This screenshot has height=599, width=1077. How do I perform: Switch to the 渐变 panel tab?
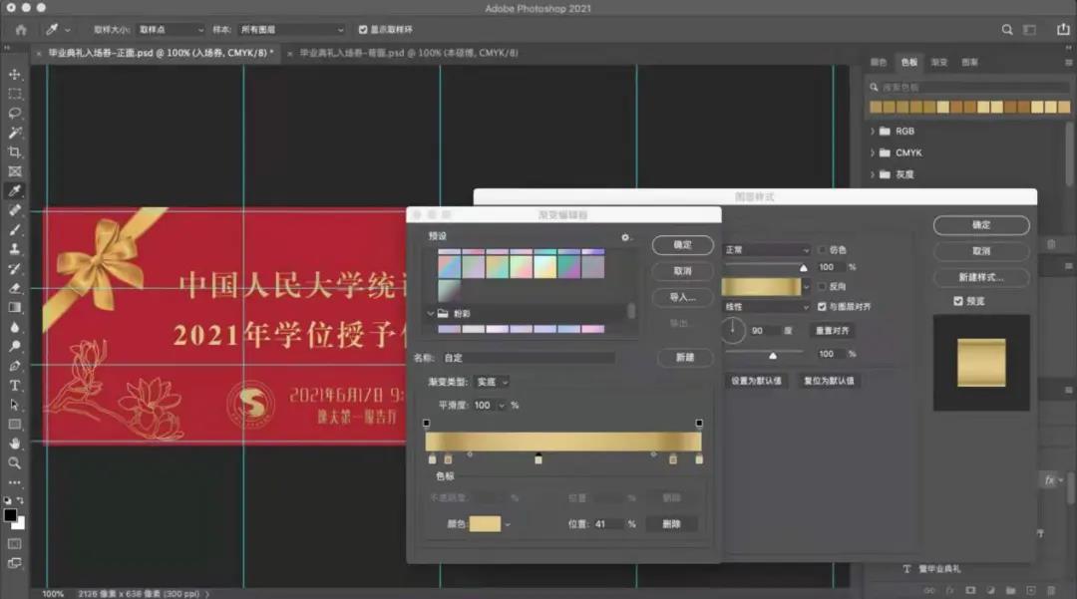[938, 62]
